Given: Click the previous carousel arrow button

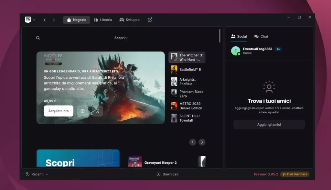Looking at the screenshot, I should [x=193, y=142].
